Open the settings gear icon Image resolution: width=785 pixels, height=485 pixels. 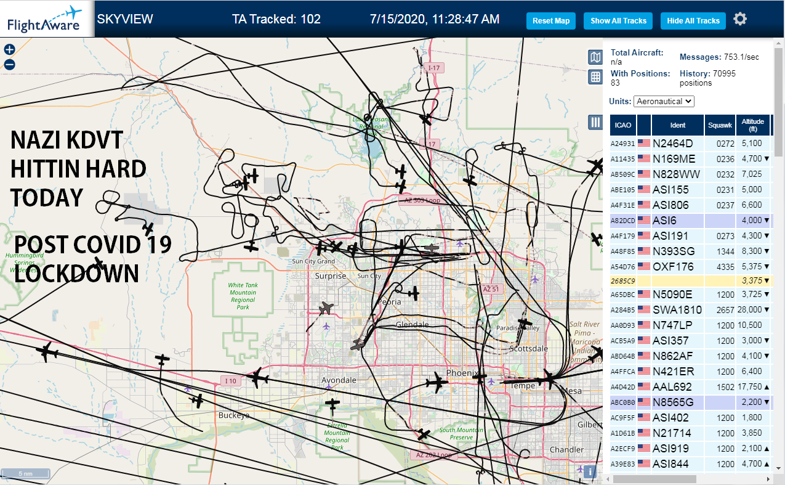[740, 19]
